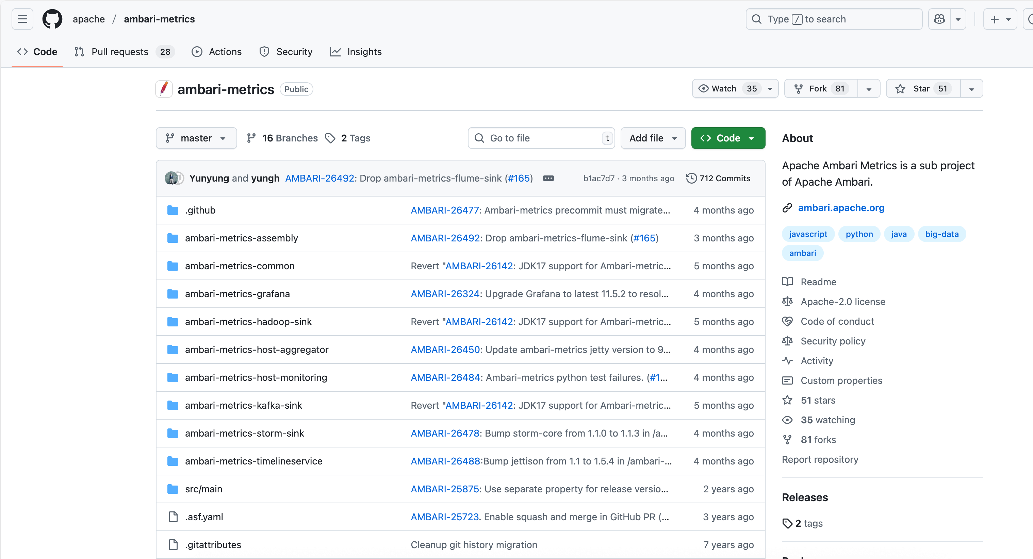
Task: Switch to the Code tab
Action: pyautogui.click(x=37, y=52)
